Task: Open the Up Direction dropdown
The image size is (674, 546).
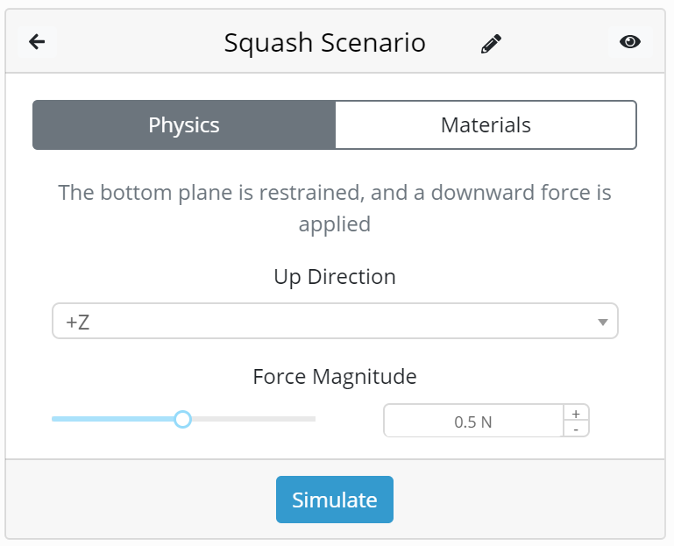Action: coord(335,321)
